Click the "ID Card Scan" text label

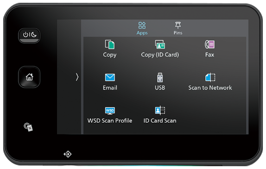[160, 120]
